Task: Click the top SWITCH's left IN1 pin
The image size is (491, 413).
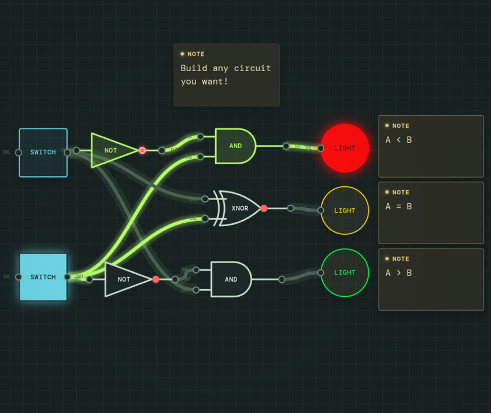Action: tap(19, 153)
